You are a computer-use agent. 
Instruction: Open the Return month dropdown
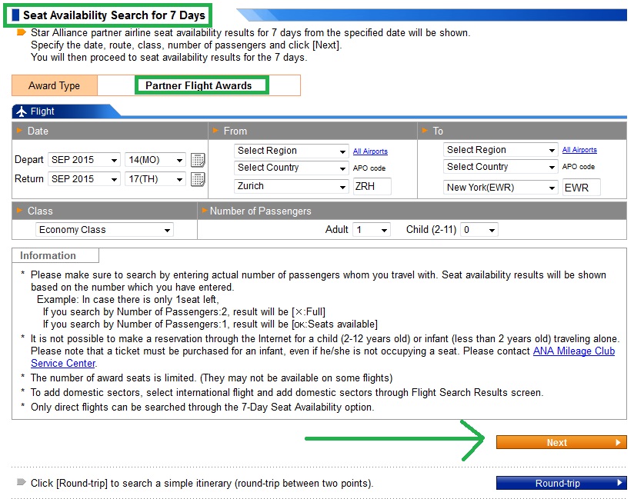(x=84, y=179)
